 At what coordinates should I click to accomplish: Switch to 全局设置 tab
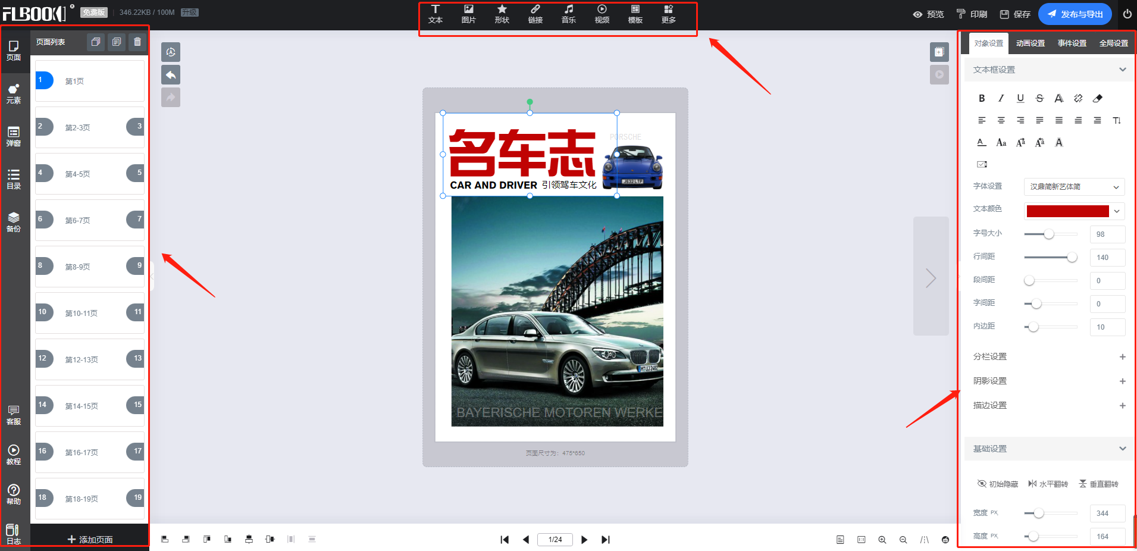(x=1114, y=43)
